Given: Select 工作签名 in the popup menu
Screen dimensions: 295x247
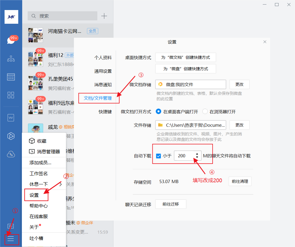Looking at the screenshot, I should point(39,173).
